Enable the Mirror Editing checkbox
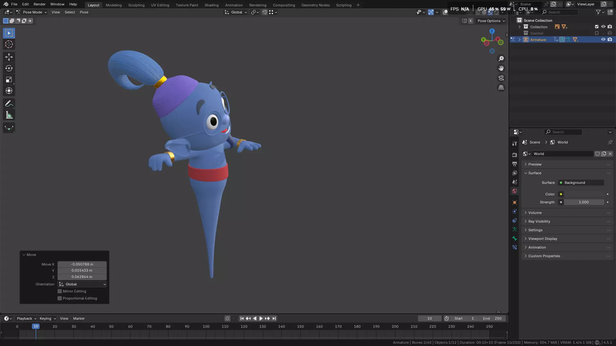This screenshot has height=346, width=616. point(60,291)
